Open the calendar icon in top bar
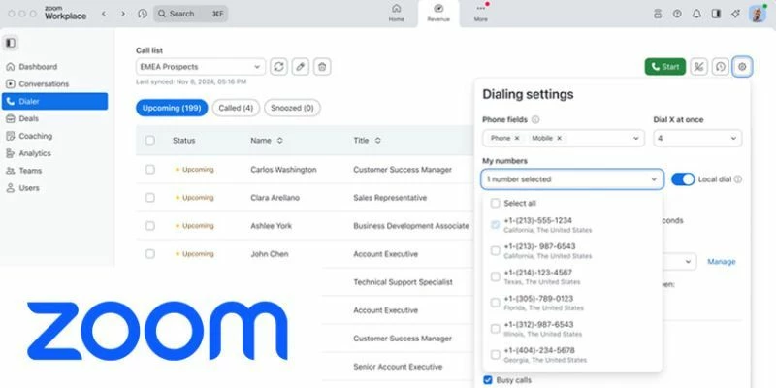 (658, 14)
